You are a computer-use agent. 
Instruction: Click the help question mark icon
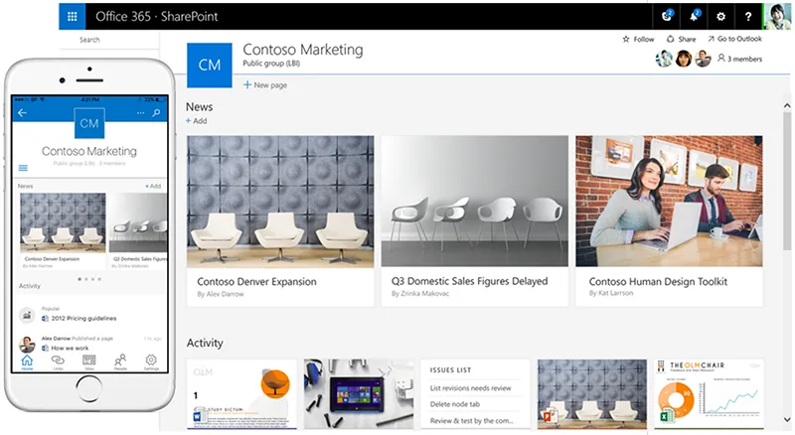click(748, 17)
